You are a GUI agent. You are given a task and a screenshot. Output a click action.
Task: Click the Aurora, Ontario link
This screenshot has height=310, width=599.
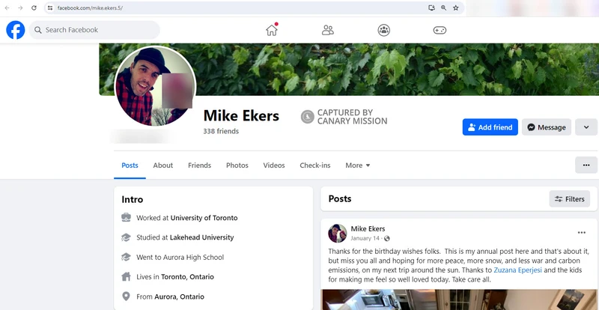click(x=179, y=297)
